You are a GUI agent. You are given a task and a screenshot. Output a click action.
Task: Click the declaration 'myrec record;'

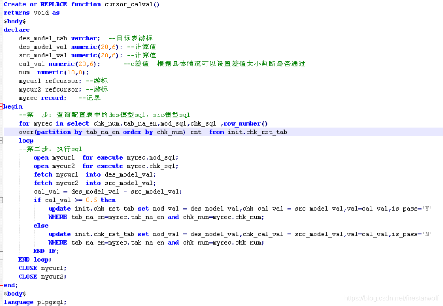(x=42, y=98)
